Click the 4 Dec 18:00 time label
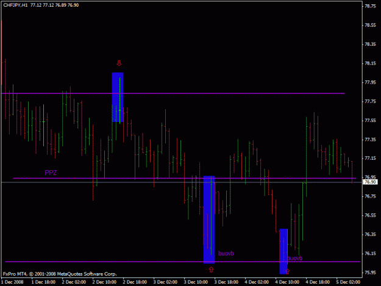381x286 pixels. pos(318,282)
